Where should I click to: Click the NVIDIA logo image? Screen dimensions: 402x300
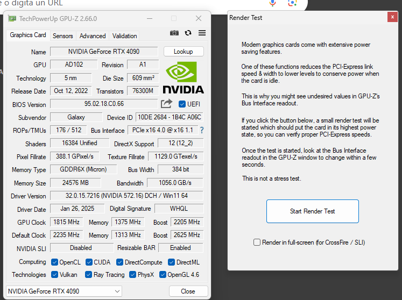pos(183,77)
